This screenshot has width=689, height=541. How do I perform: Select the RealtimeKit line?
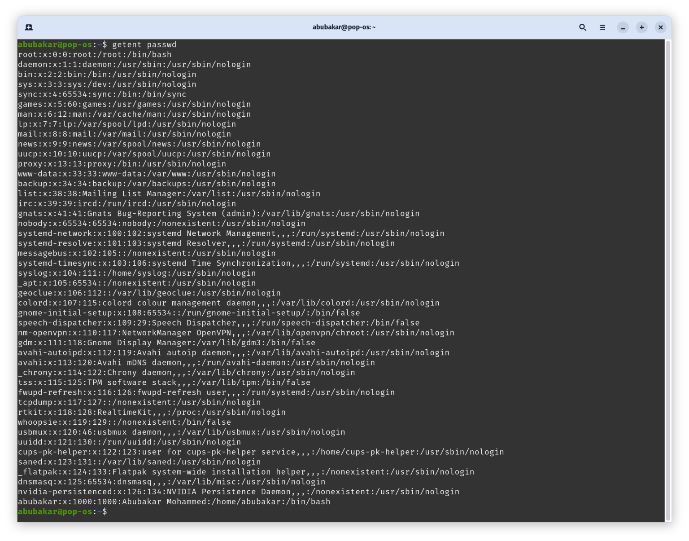tap(152, 412)
